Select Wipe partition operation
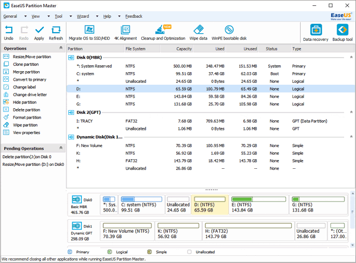 [20, 125]
